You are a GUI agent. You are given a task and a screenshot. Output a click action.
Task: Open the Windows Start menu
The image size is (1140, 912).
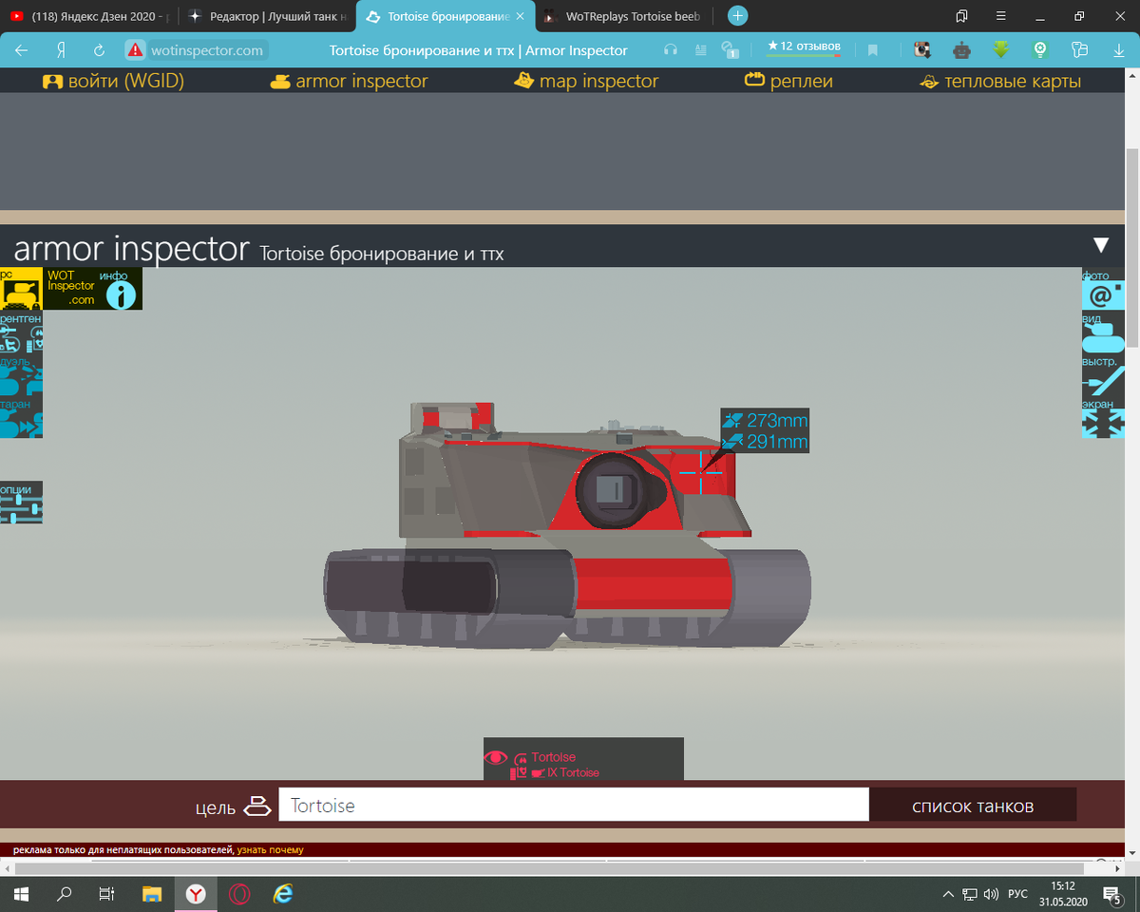[x=21, y=894]
